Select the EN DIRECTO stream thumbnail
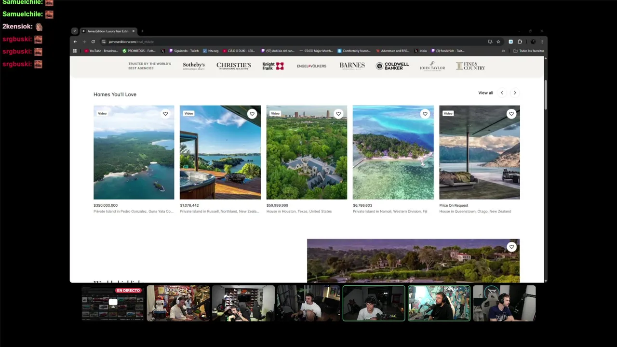Image resolution: width=617 pixels, height=347 pixels. pos(112,303)
